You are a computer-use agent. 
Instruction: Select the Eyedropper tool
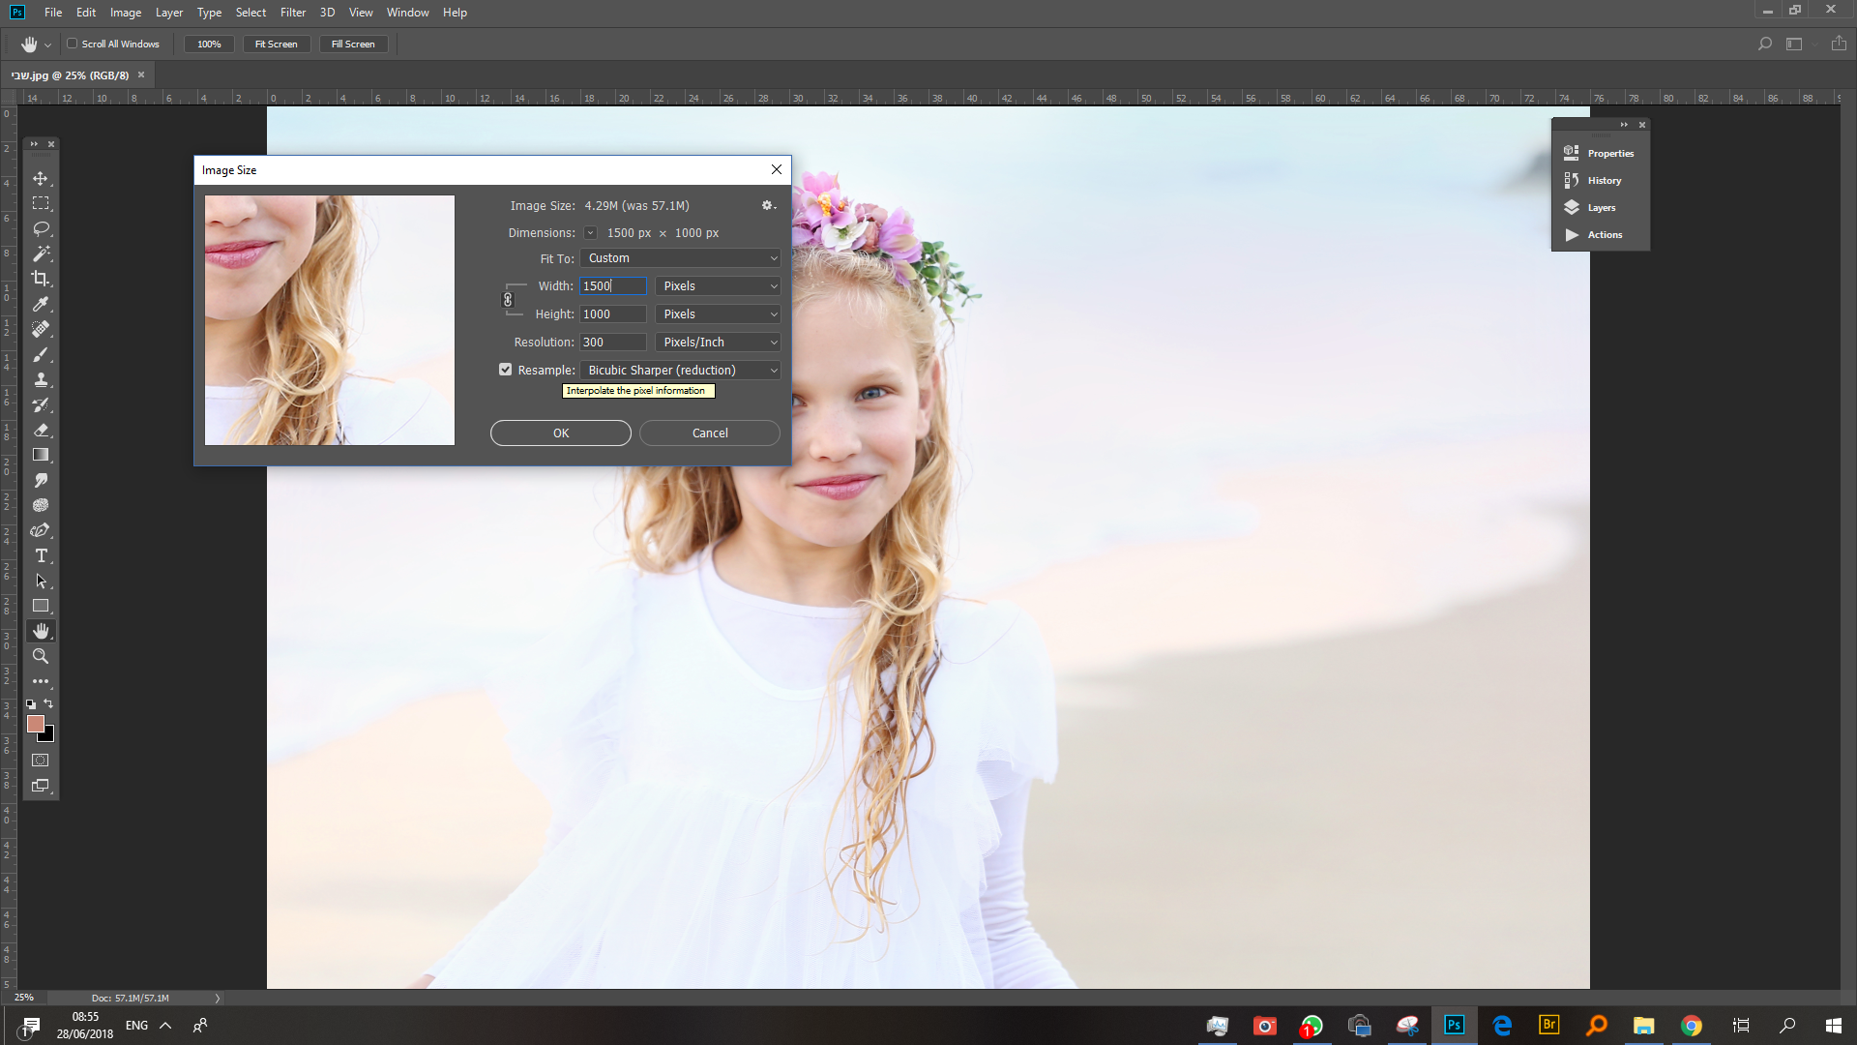41,304
